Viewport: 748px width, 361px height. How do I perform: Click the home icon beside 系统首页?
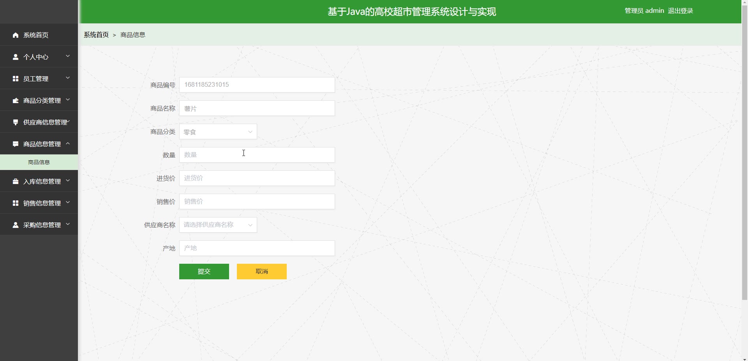(16, 35)
